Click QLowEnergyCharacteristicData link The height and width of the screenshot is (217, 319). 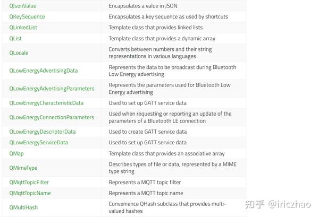click(46, 103)
